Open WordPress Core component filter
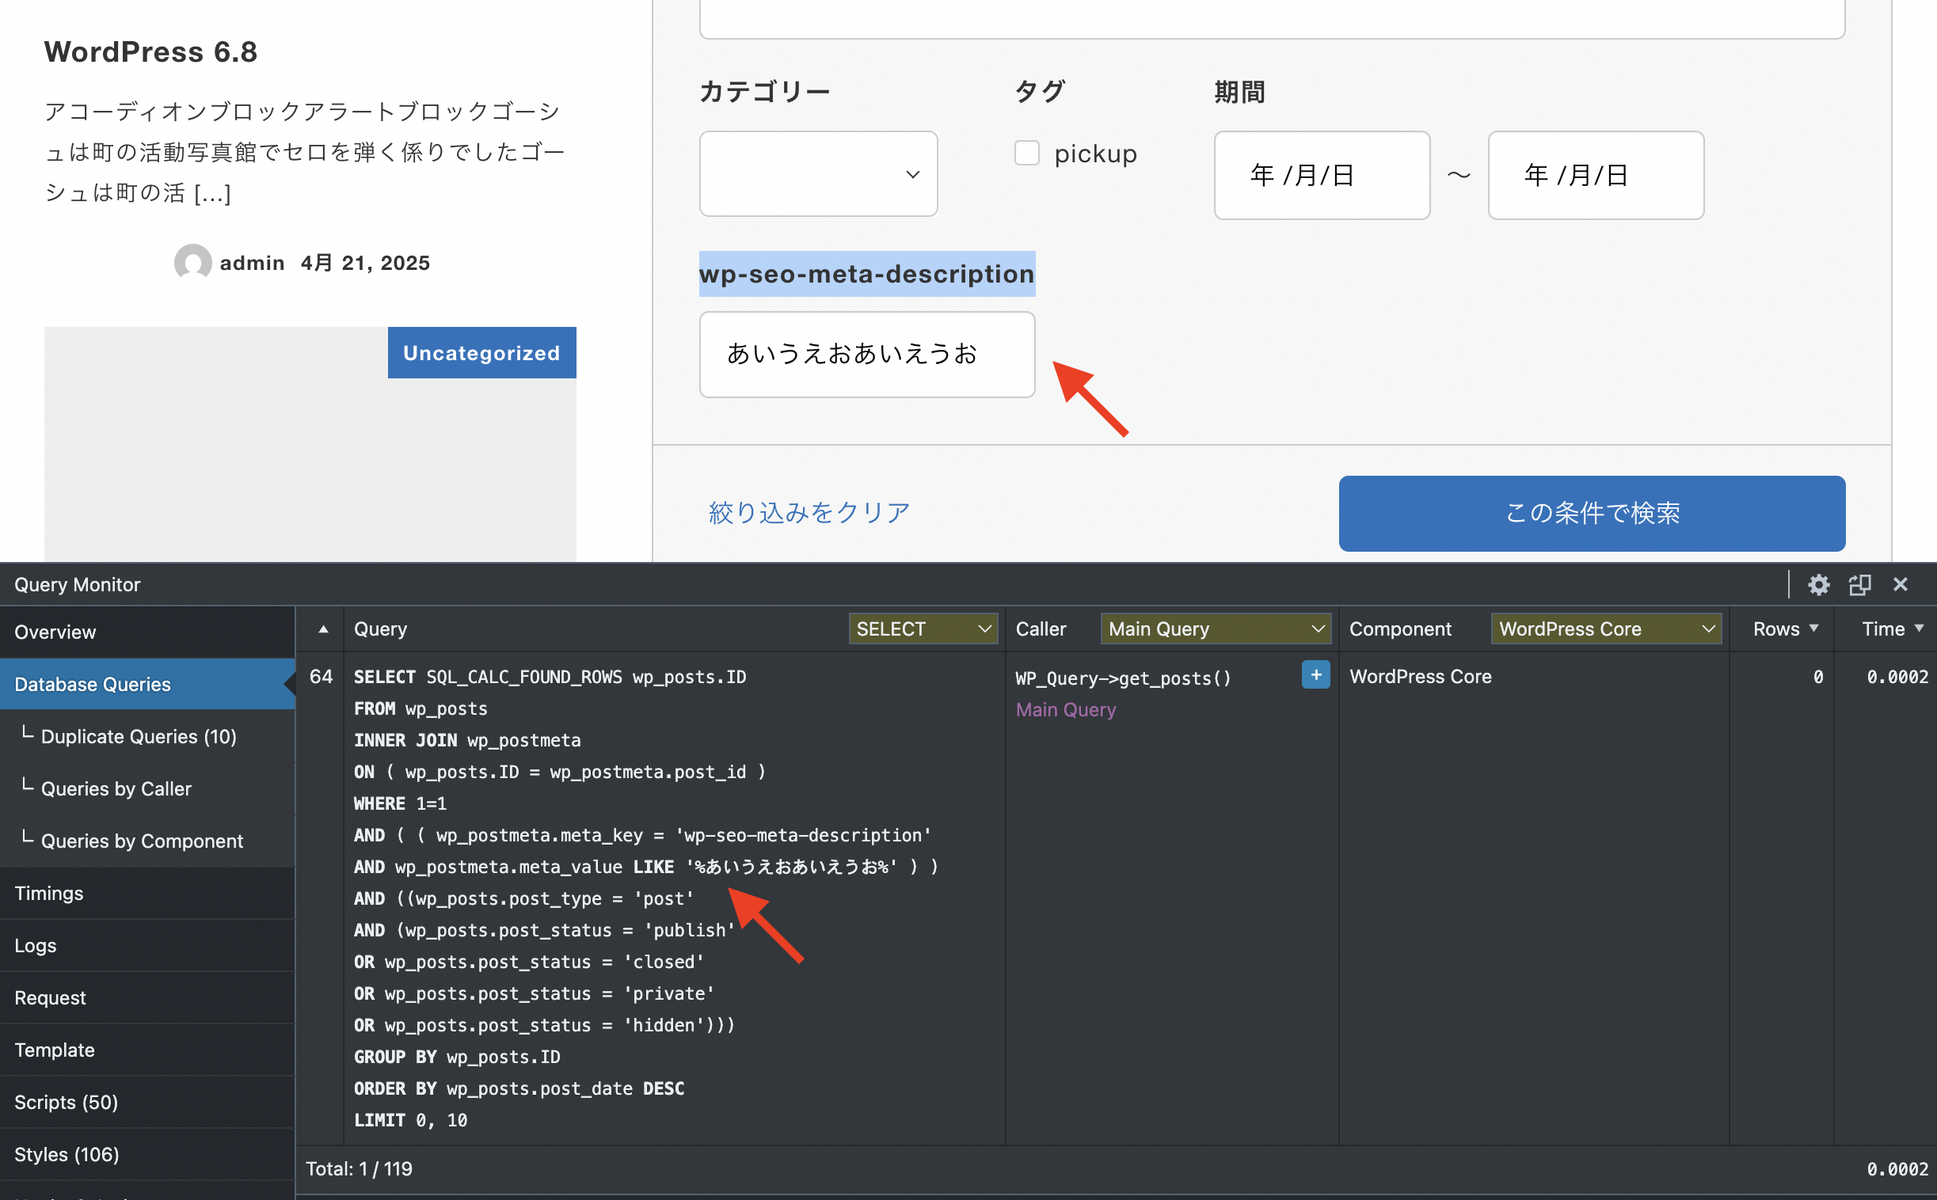The height and width of the screenshot is (1200, 1937). tap(1606, 629)
